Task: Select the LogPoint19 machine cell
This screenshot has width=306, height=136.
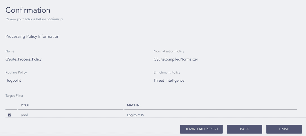Action: (x=136, y=115)
